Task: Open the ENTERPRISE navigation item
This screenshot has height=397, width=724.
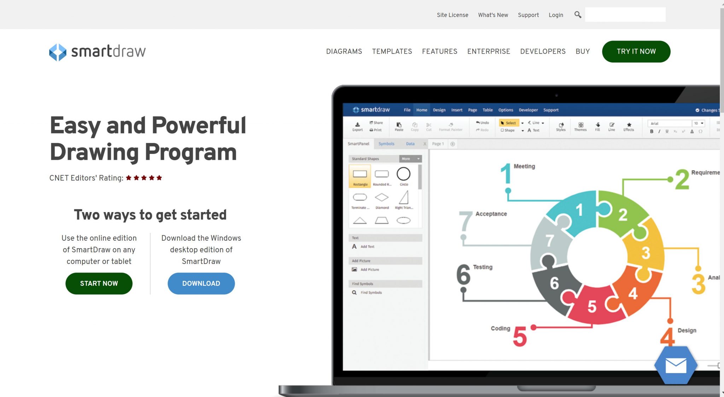Action: point(489,52)
